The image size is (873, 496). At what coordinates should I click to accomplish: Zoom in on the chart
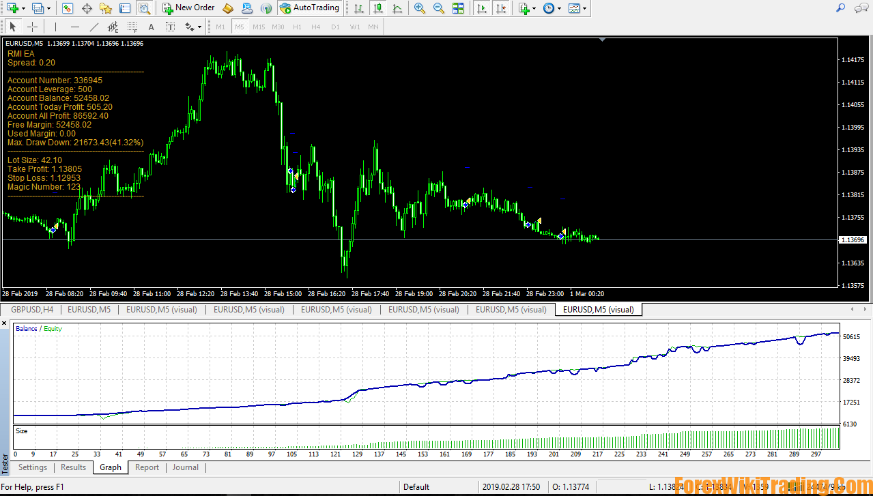point(420,8)
